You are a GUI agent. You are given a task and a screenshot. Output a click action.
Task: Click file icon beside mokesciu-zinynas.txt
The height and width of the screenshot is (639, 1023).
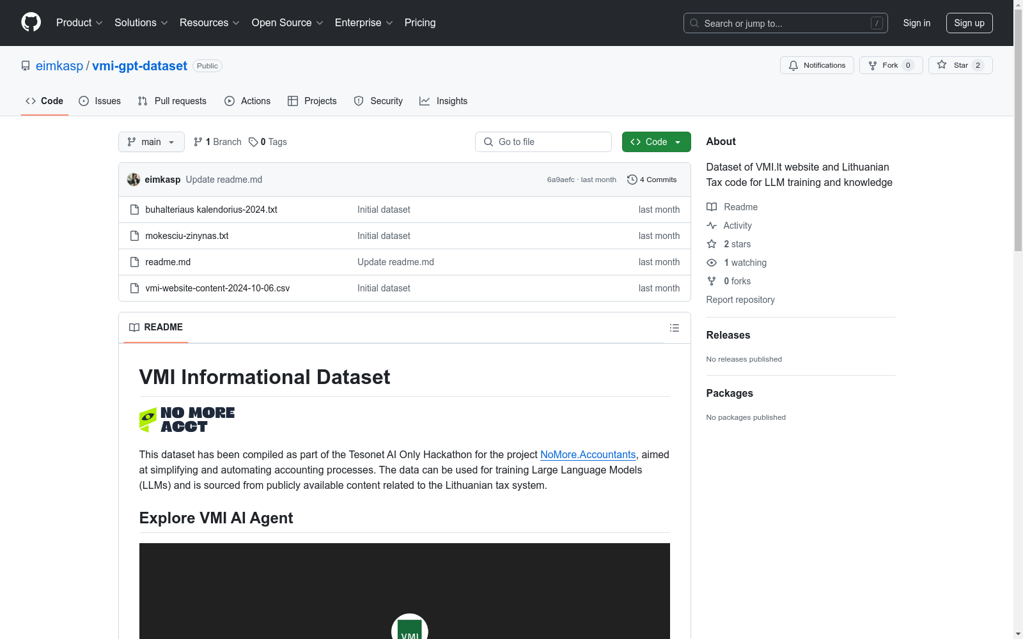(134, 236)
